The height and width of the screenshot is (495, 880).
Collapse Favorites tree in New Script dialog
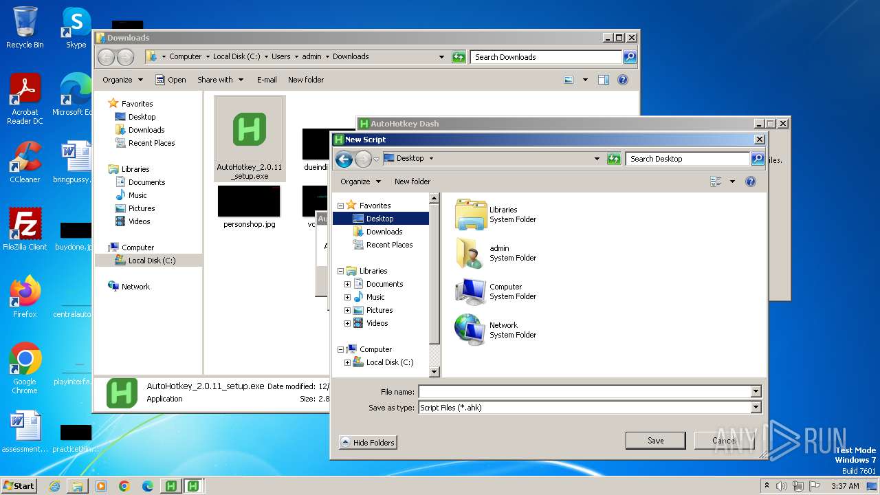(340, 206)
